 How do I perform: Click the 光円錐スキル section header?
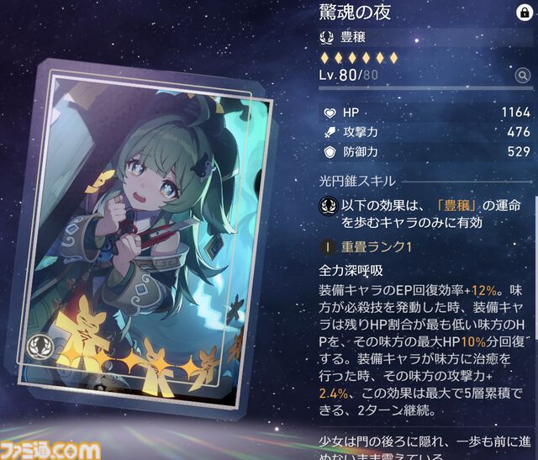click(357, 182)
